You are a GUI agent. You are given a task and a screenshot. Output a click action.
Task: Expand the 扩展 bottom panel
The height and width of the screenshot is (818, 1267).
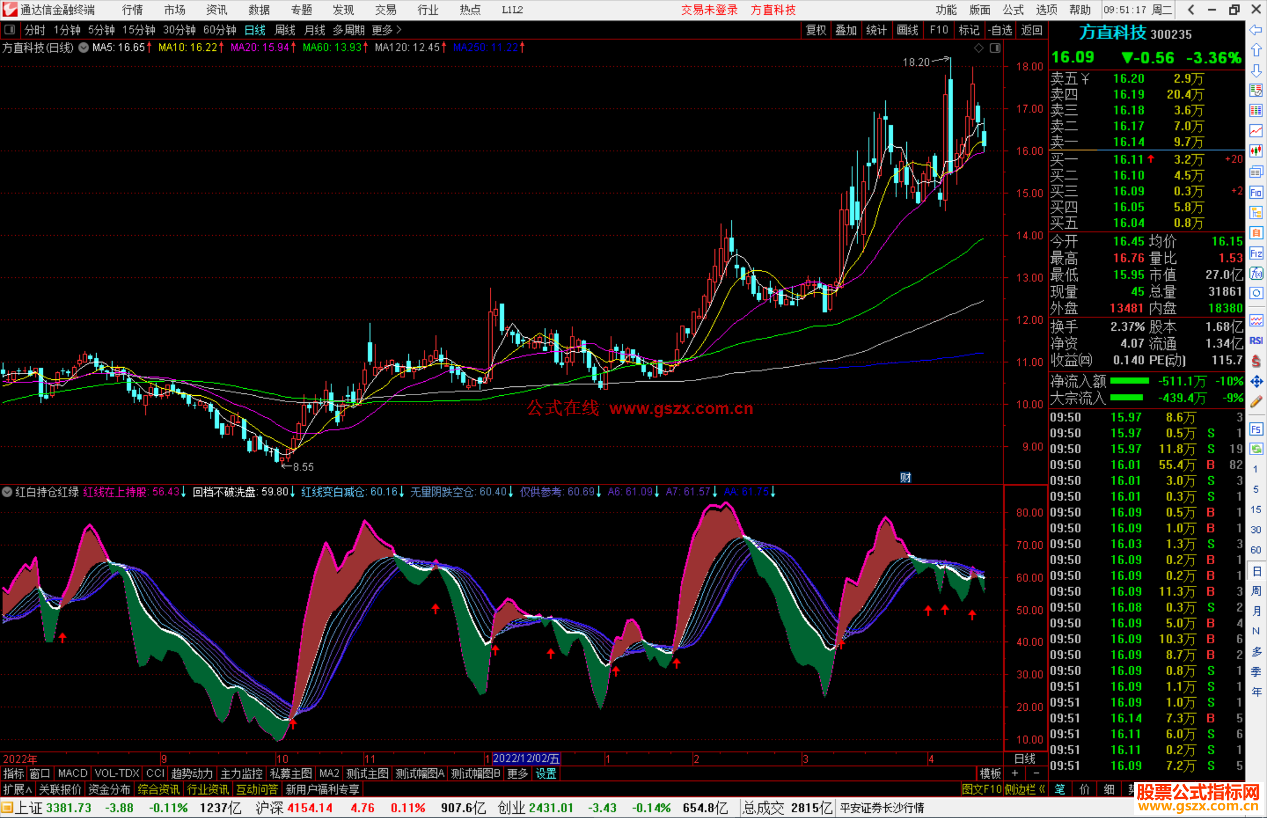pos(18,789)
